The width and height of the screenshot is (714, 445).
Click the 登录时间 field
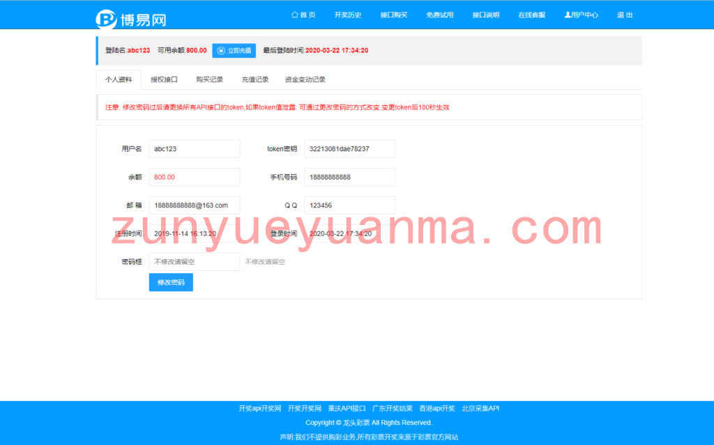349,233
